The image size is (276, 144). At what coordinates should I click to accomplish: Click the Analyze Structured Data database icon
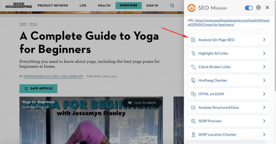click(193, 107)
